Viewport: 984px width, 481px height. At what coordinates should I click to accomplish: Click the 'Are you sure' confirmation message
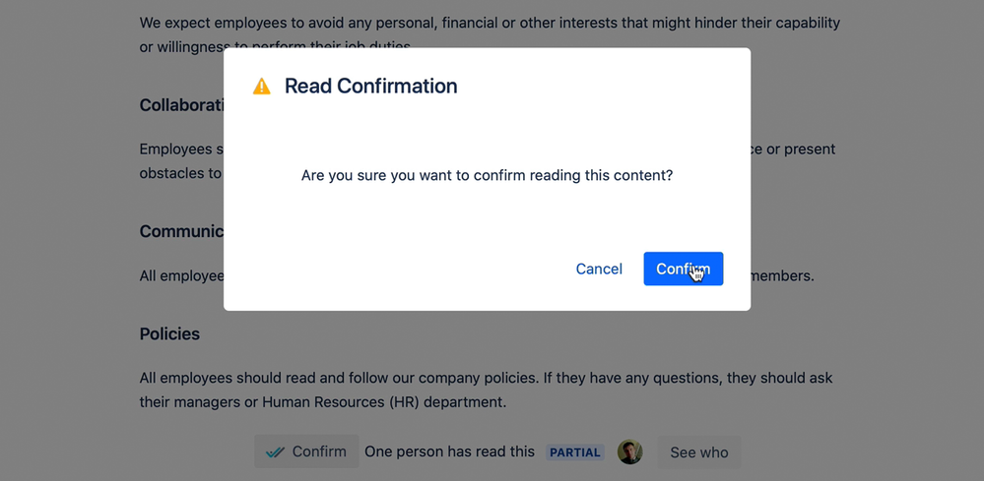point(487,175)
